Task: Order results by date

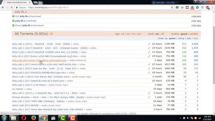Action: pyautogui.click(x=189, y=38)
